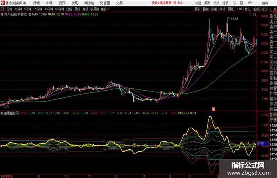Open the 版面 menu
The height and width of the screenshot is (178, 277).
207,3
